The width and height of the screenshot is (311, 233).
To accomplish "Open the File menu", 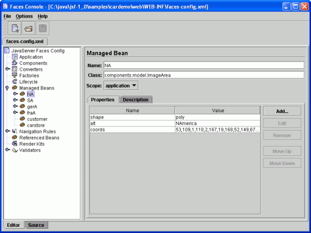I will [7, 17].
